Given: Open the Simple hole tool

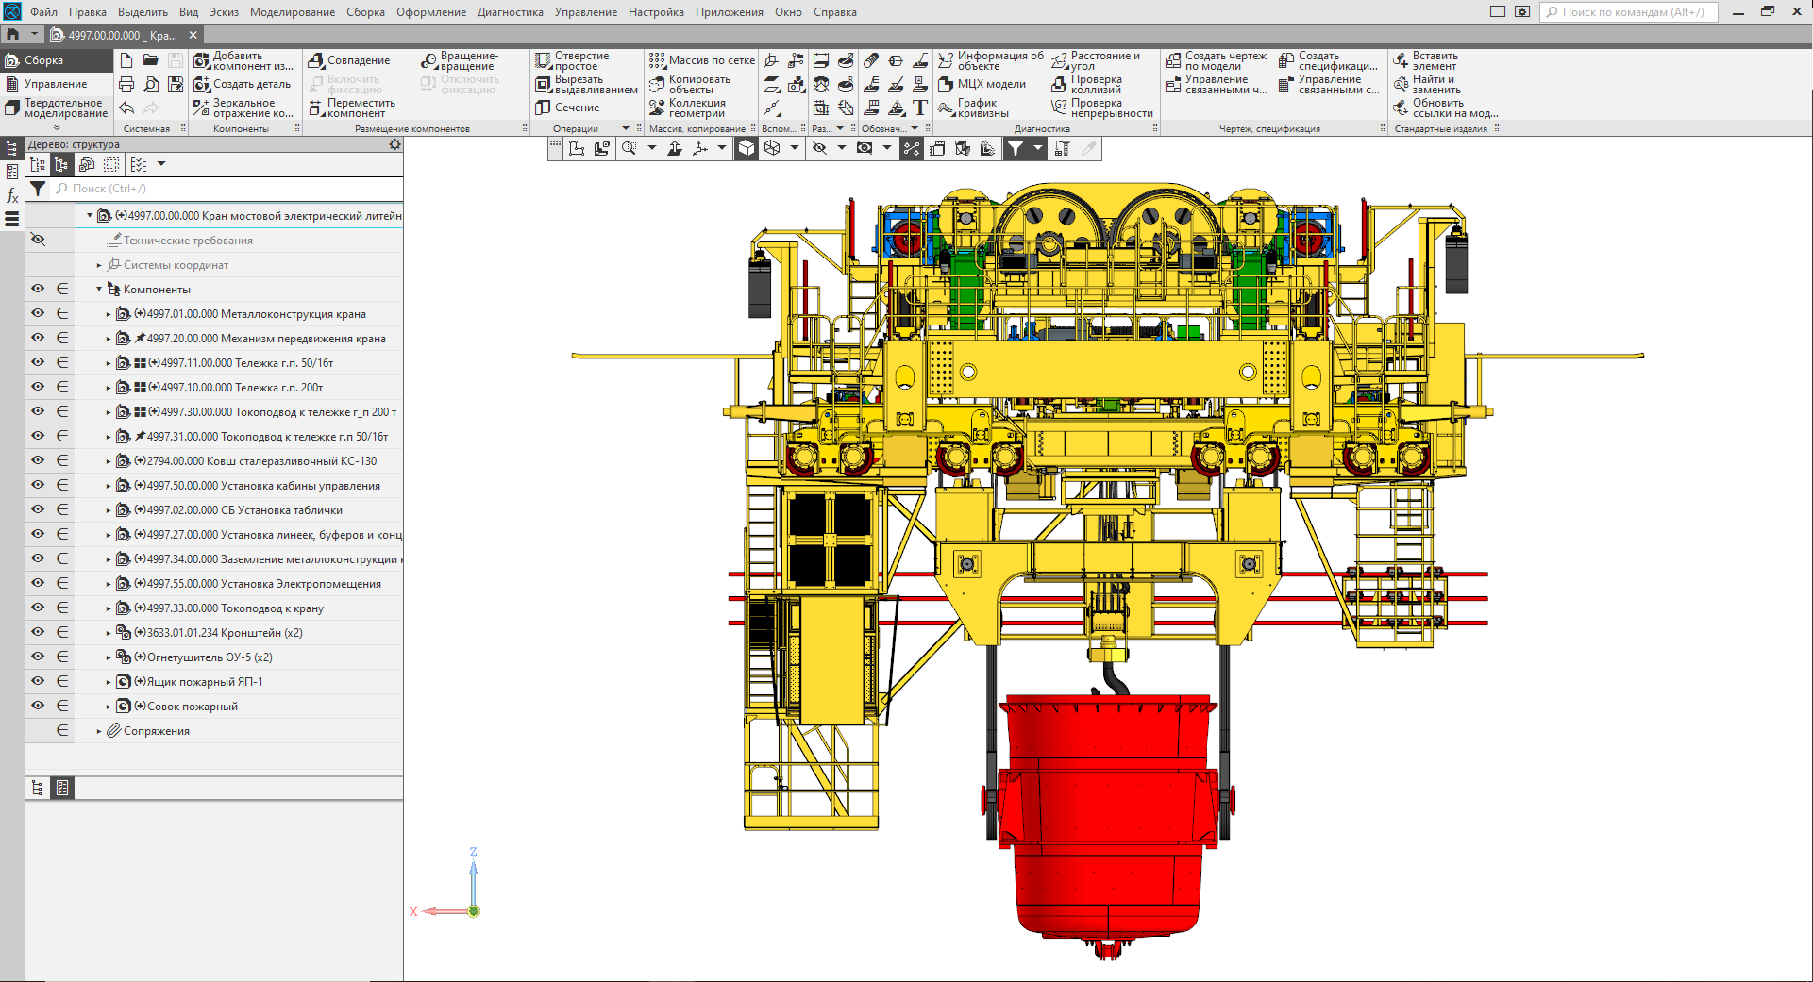Looking at the screenshot, I should pyautogui.click(x=573, y=60).
